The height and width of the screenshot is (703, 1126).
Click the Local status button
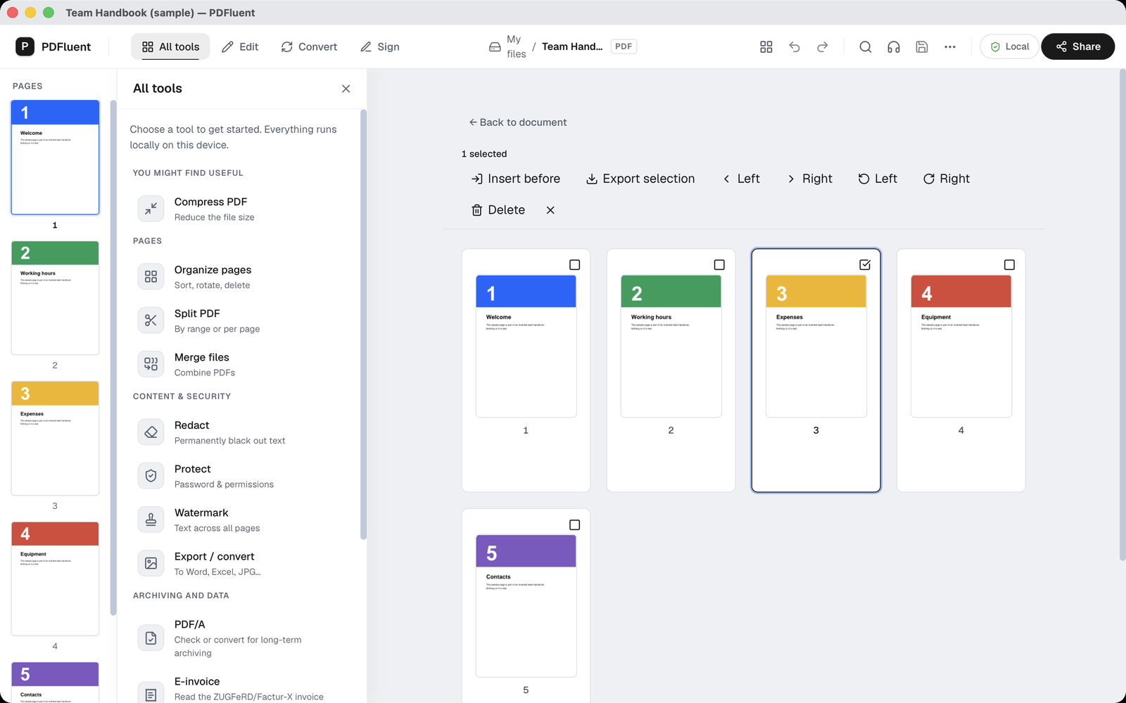[1009, 46]
